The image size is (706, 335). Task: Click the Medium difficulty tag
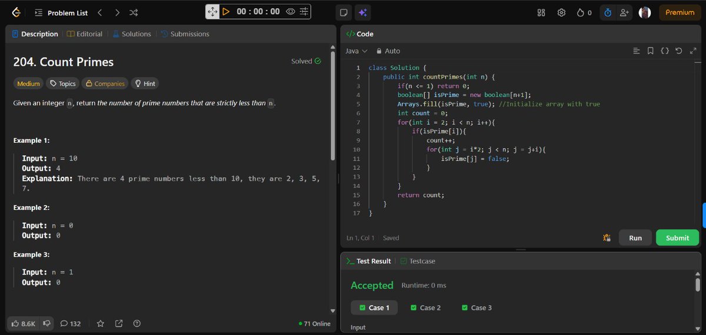(x=28, y=83)
